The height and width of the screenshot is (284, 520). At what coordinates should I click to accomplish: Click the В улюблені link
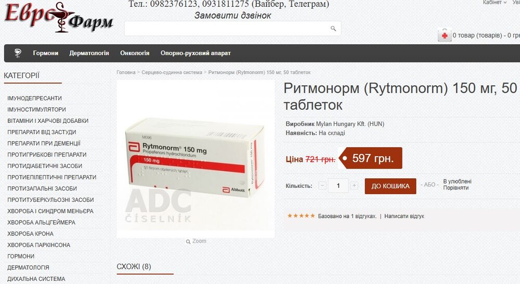click(x=457, y=182)
